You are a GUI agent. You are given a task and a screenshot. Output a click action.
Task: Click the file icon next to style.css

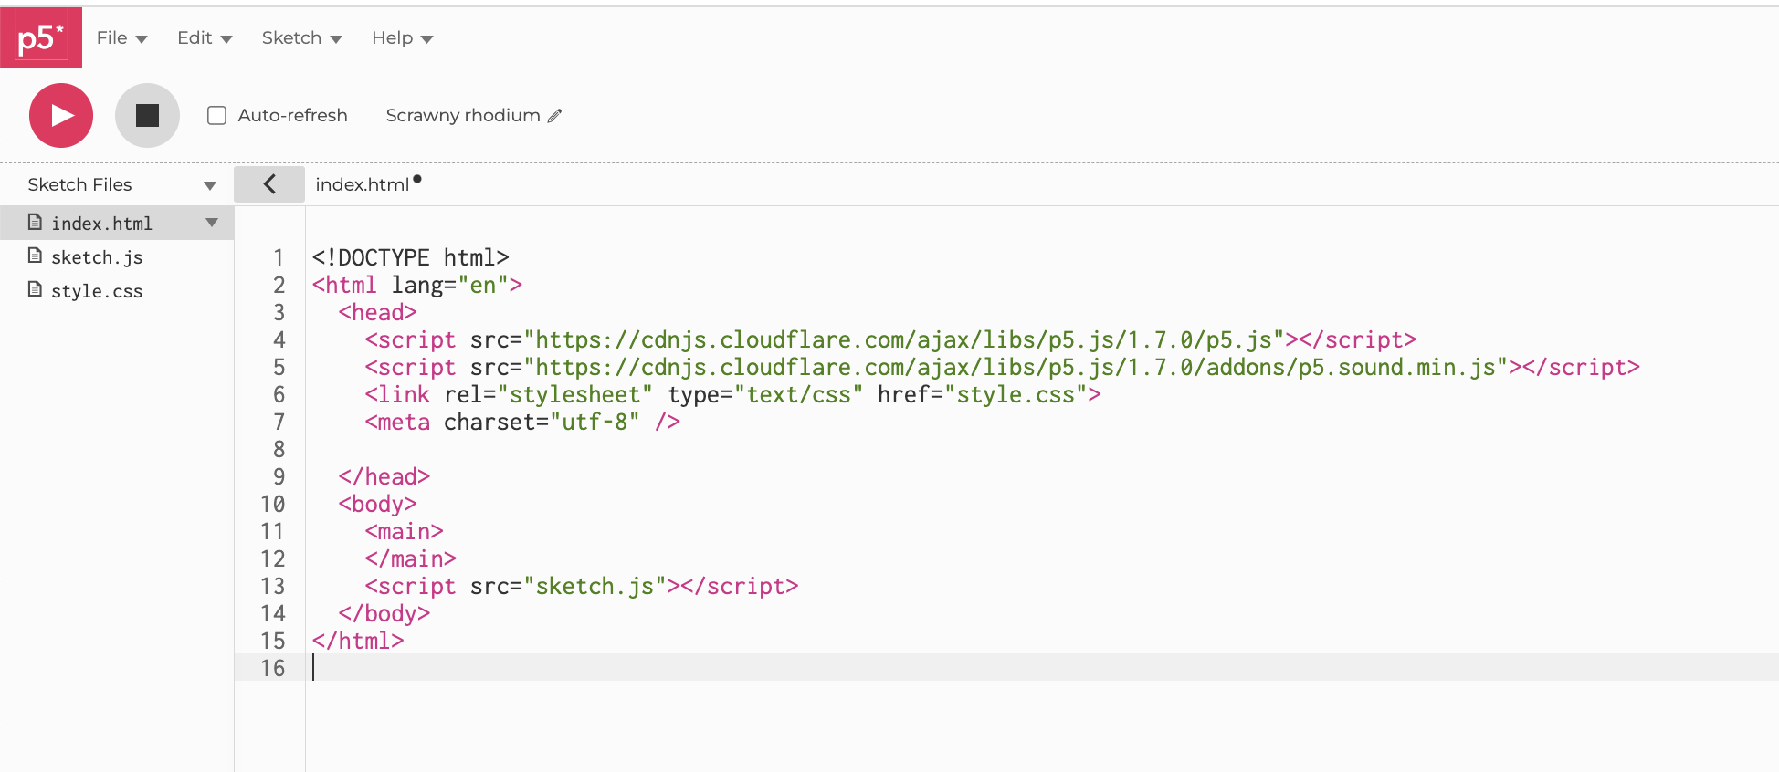pos(35,289)
